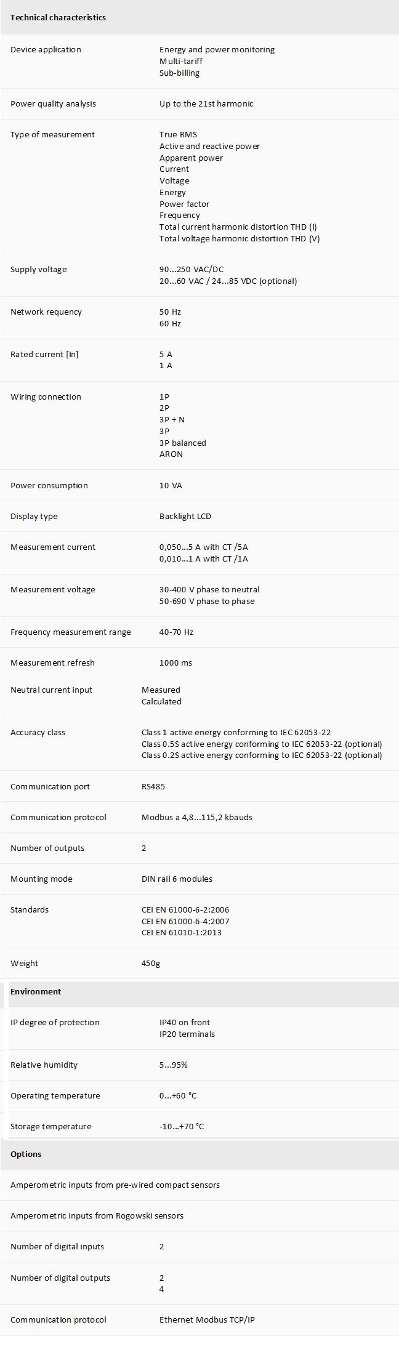Click the Modbus 4,8...115,2 kbauds protocol text

(x=197, y=817)
